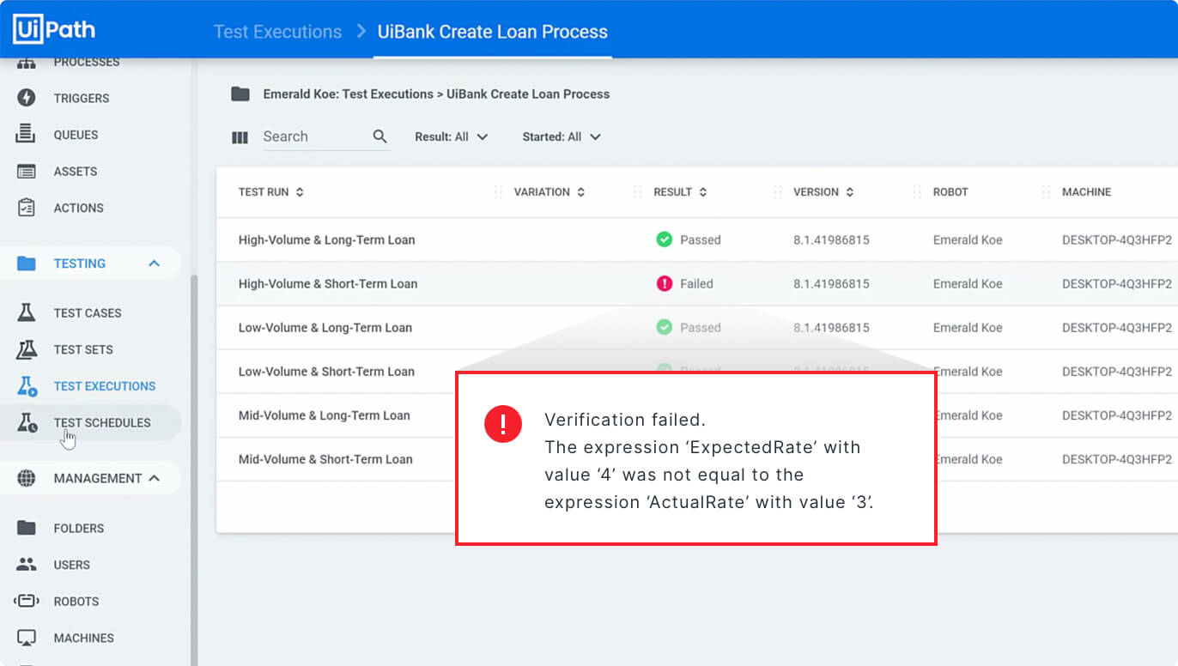This screenshot has height=666, width=1178.
Task: Click Failed icon for High-Volume Short-Term
Action: [664, 283]
